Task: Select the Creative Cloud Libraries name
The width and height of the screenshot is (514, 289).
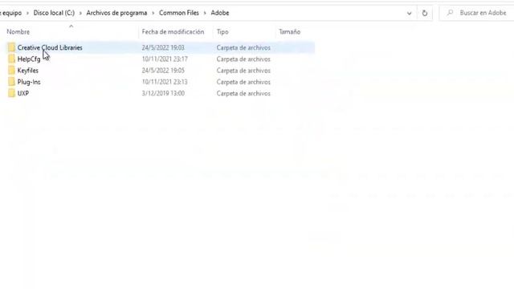Action: [x=50, y=48]
